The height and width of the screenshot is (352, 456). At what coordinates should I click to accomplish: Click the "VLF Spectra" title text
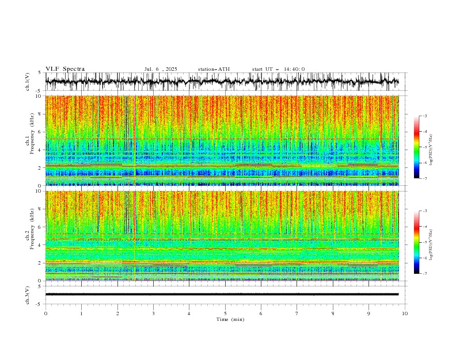[65, 69]
